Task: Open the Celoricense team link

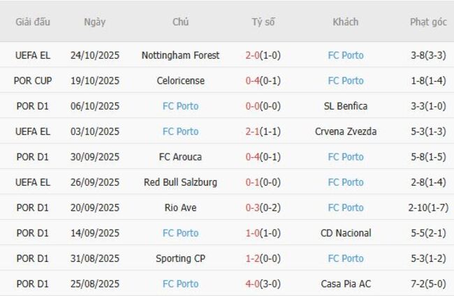Action: [180, 81]
